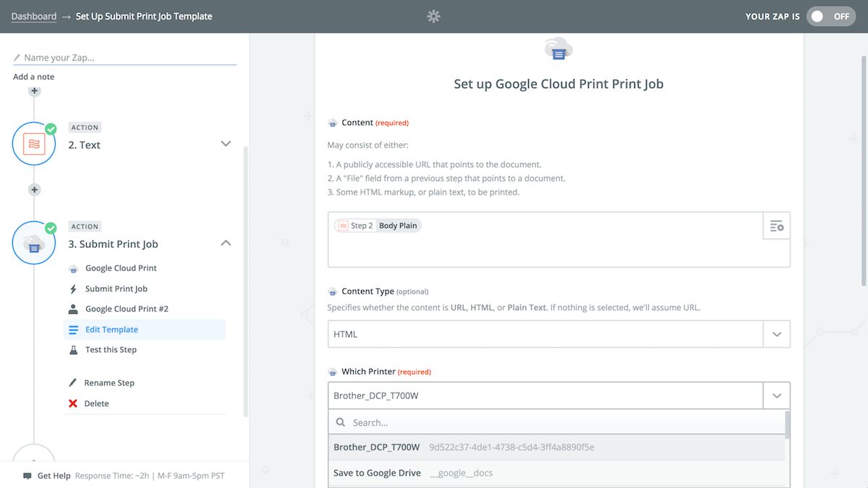868x488 pixels.
Task: Collapse the 3. Submit Print Job chevron
Action: point(226,243)
